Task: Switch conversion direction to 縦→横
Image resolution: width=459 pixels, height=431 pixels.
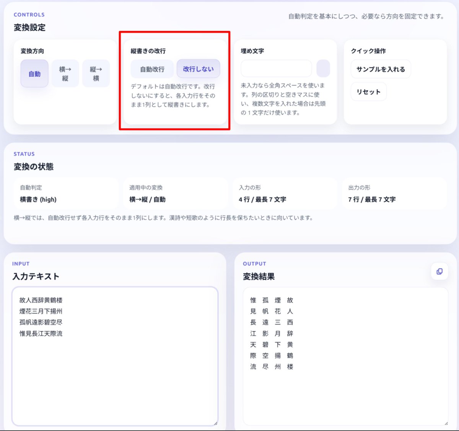Action: (96, 73)
